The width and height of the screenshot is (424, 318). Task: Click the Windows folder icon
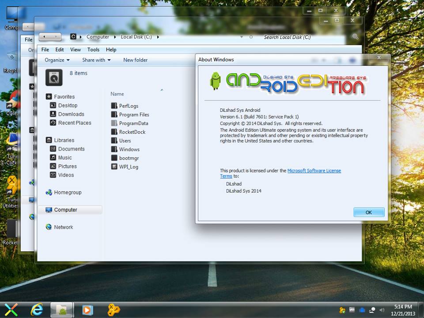point(114,149)
